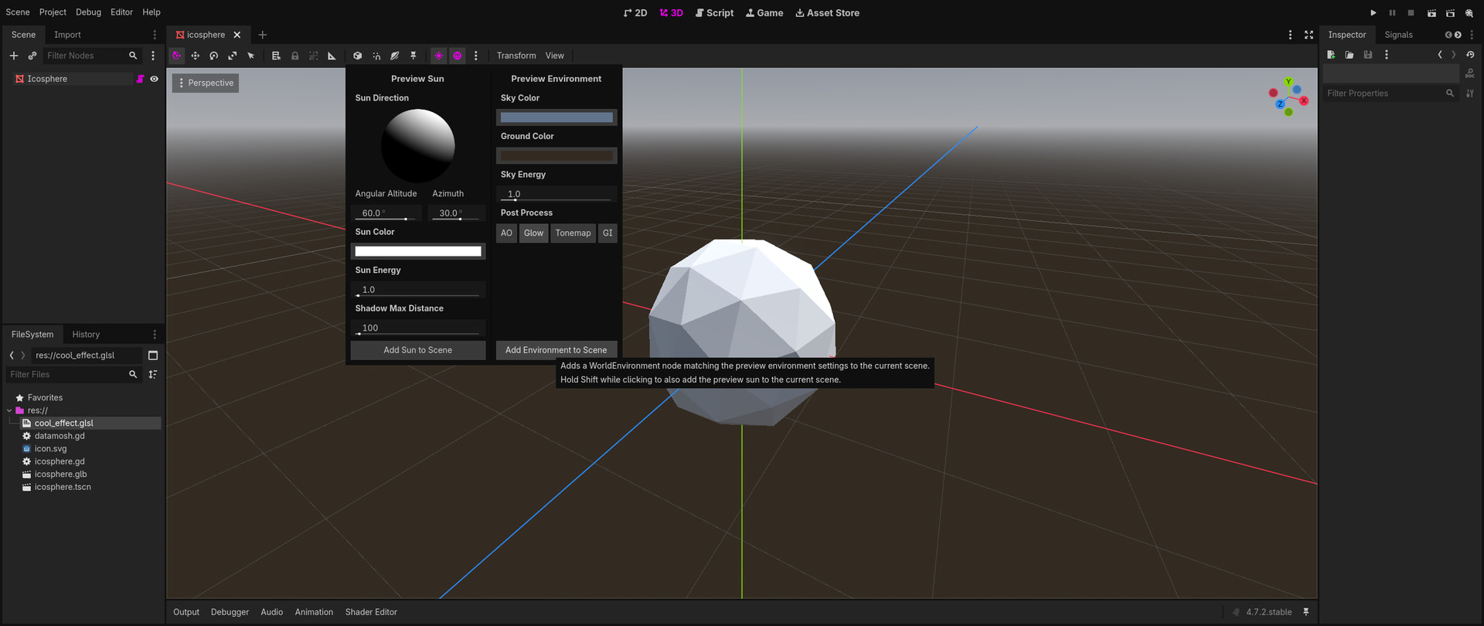Run the project with play button
The image size is (1484, 626).
tap(1373, 13)
